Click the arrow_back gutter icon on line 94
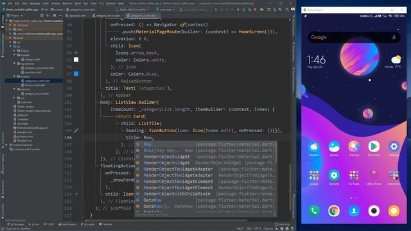Viewport: 411px width, 231px height. pyautogui.click(x=76, y=53)
